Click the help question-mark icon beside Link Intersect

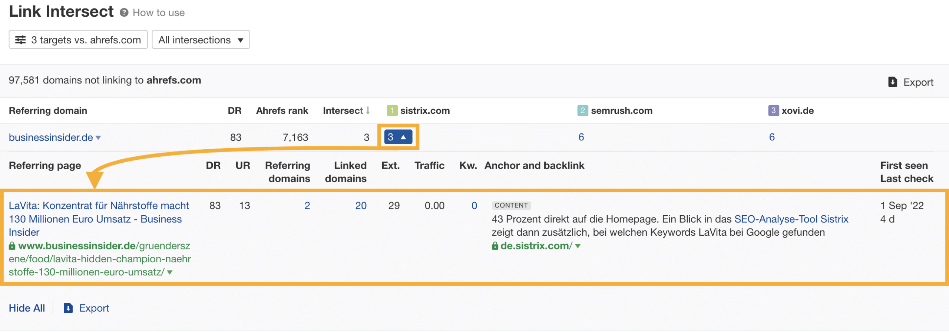[x=124, y=13]
